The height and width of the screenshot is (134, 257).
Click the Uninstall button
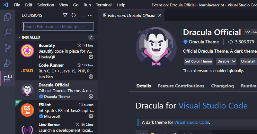248,61
